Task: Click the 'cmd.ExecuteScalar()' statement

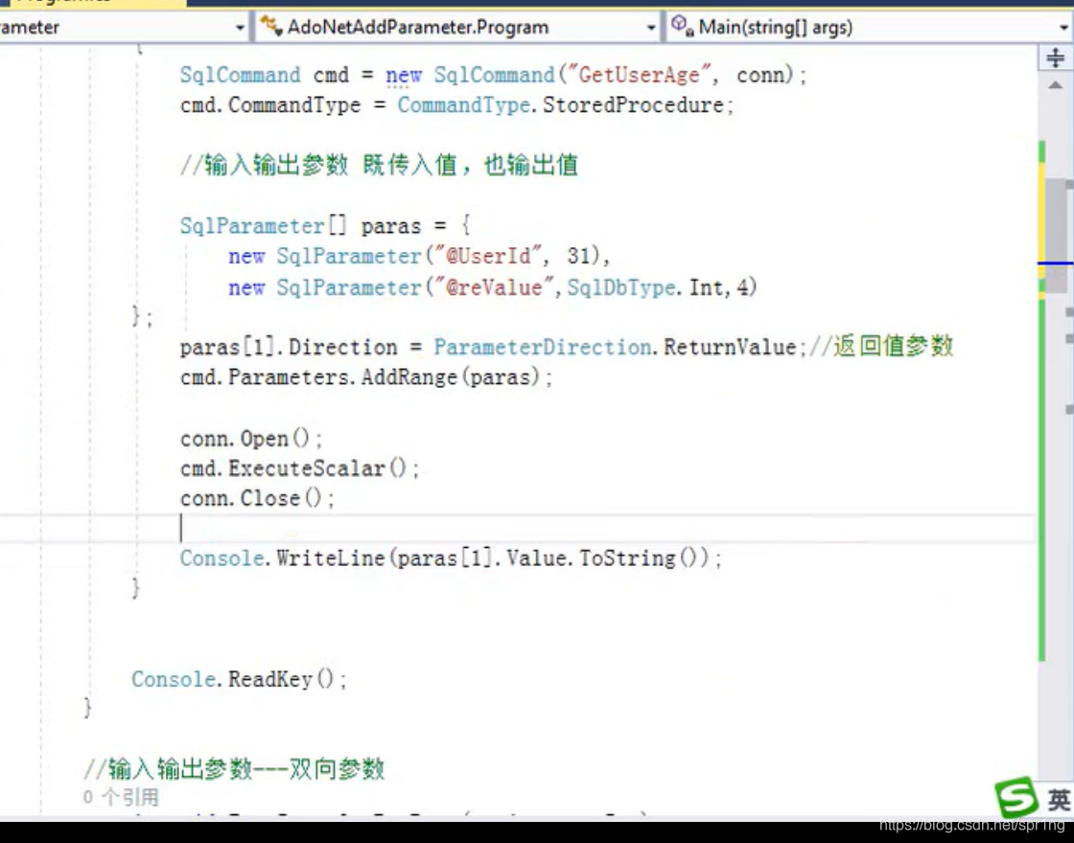Action: [x=299, y=468]
